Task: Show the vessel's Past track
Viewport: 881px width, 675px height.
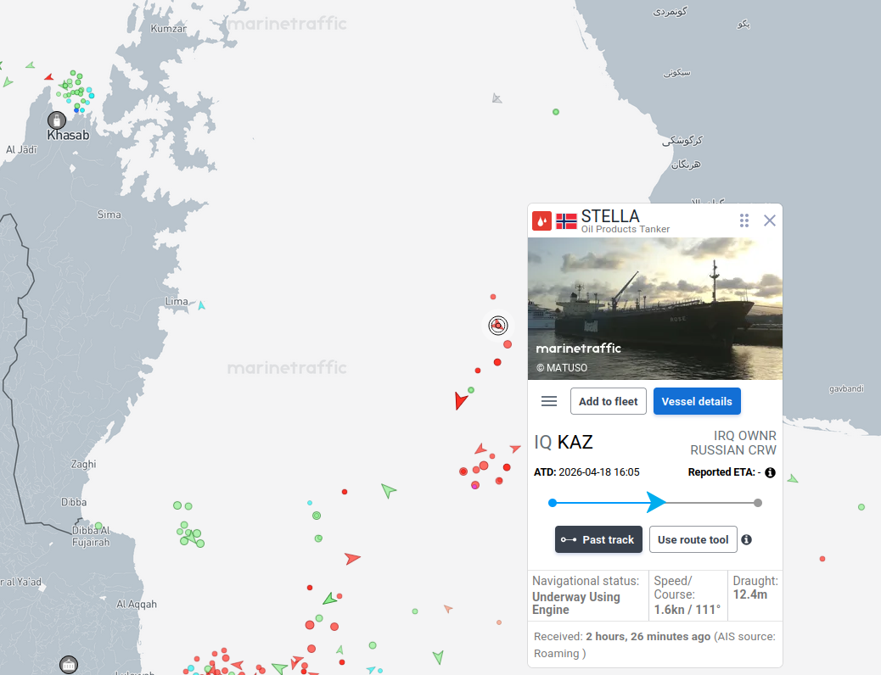Action: (598, 539)
